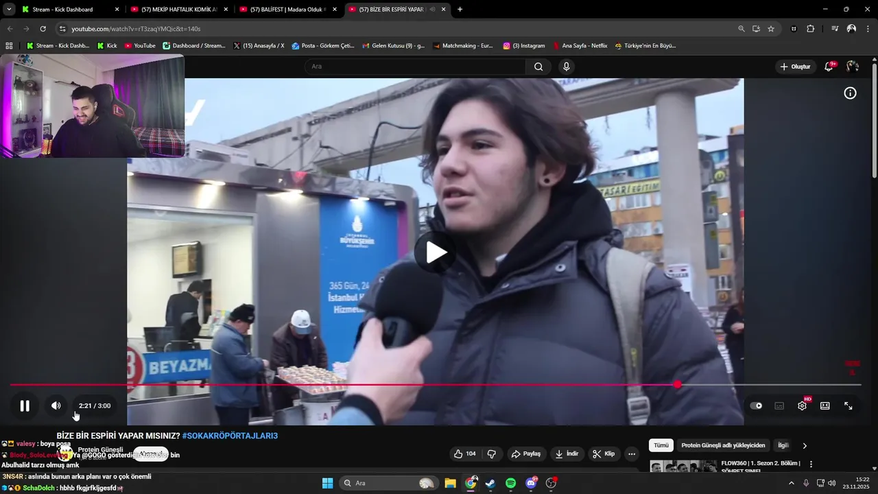
Task: Open site info icon in address bar
Action: click(62, 29)
